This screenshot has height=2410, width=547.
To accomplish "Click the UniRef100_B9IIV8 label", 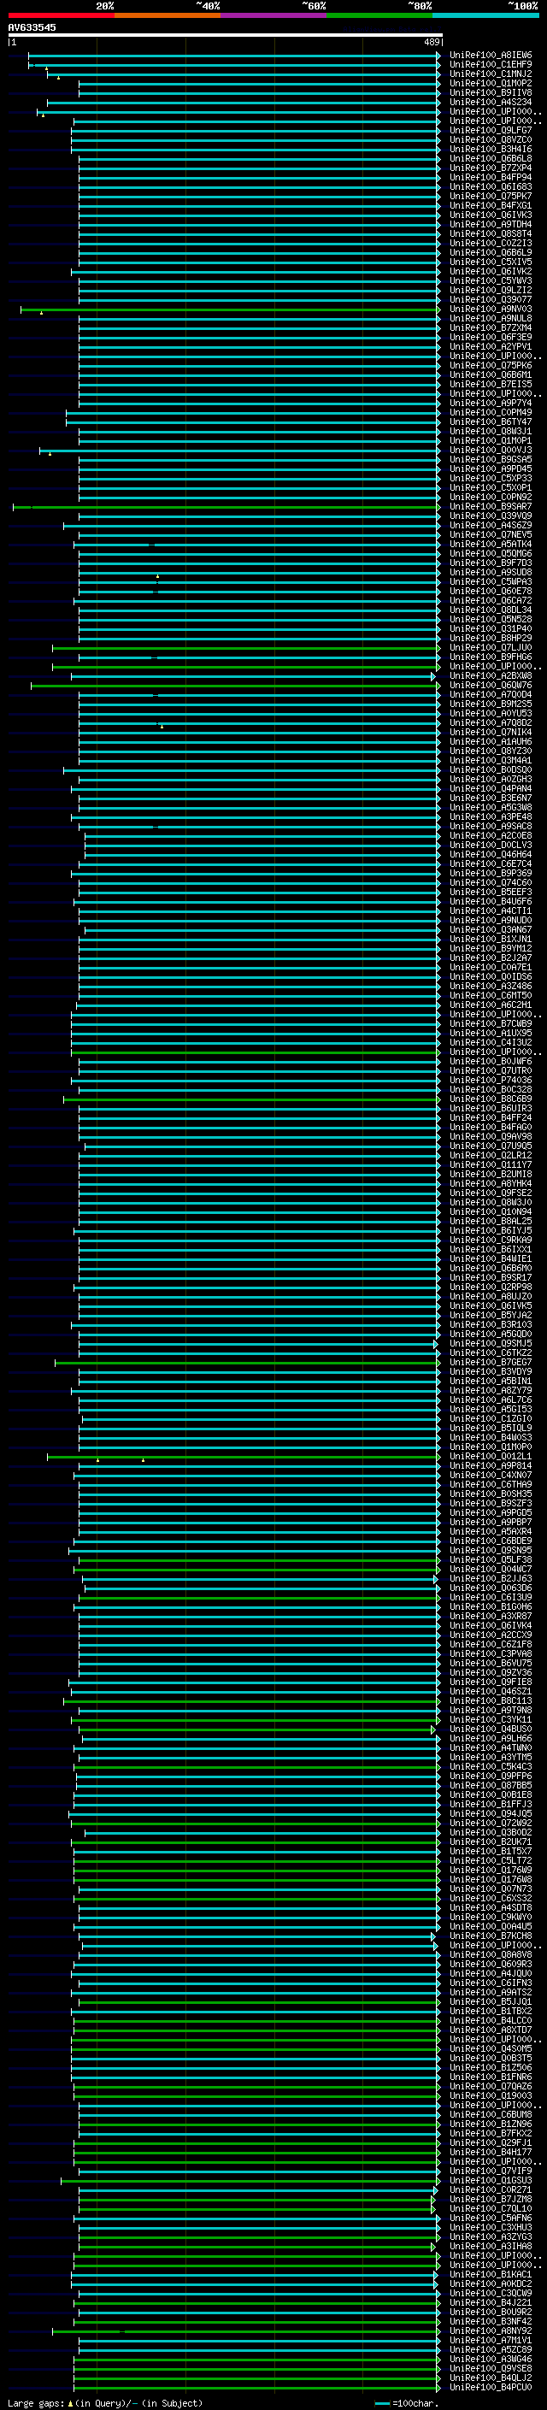I will coord(491,92).
